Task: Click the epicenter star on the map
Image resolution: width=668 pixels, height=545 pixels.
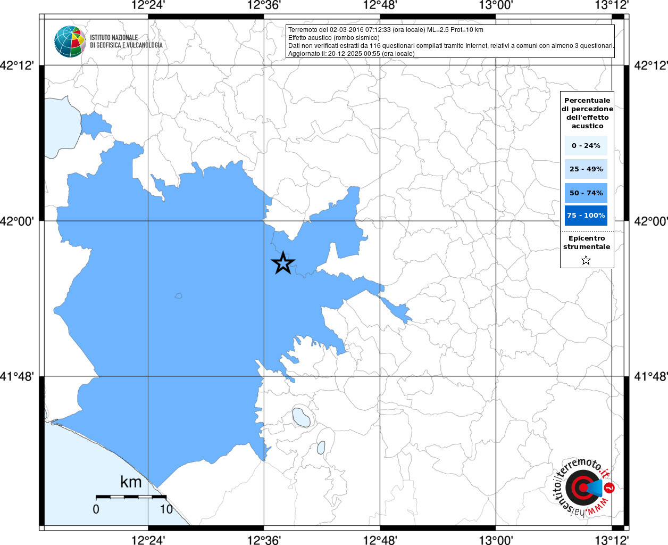Action: pyautogui.click(x=283, y=263)
